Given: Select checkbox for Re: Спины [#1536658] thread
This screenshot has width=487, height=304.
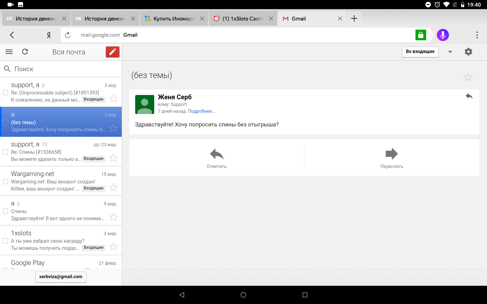Looking at the screenshot, I should click(x=5, y=152).
